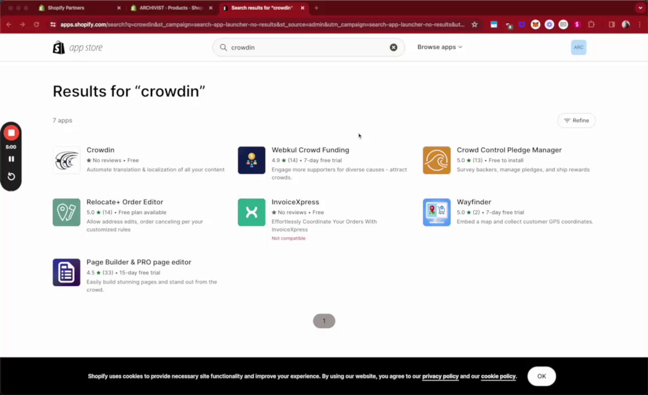Open a new browser tab
Viewport: 648px width, 395px height.
(316, 8)
